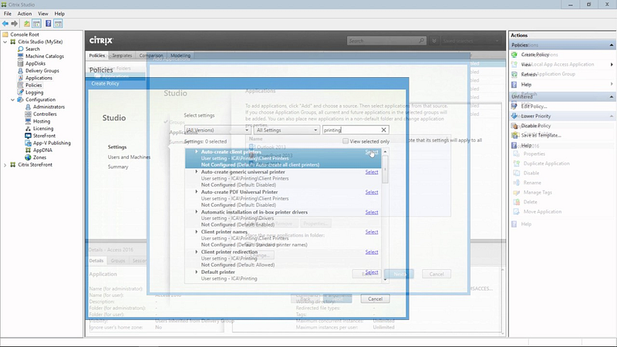Image resolution: width=617 pixels, height=347 pixels.
Task: Click the Back arrow toolbar icon
Action: pos(5,24)
